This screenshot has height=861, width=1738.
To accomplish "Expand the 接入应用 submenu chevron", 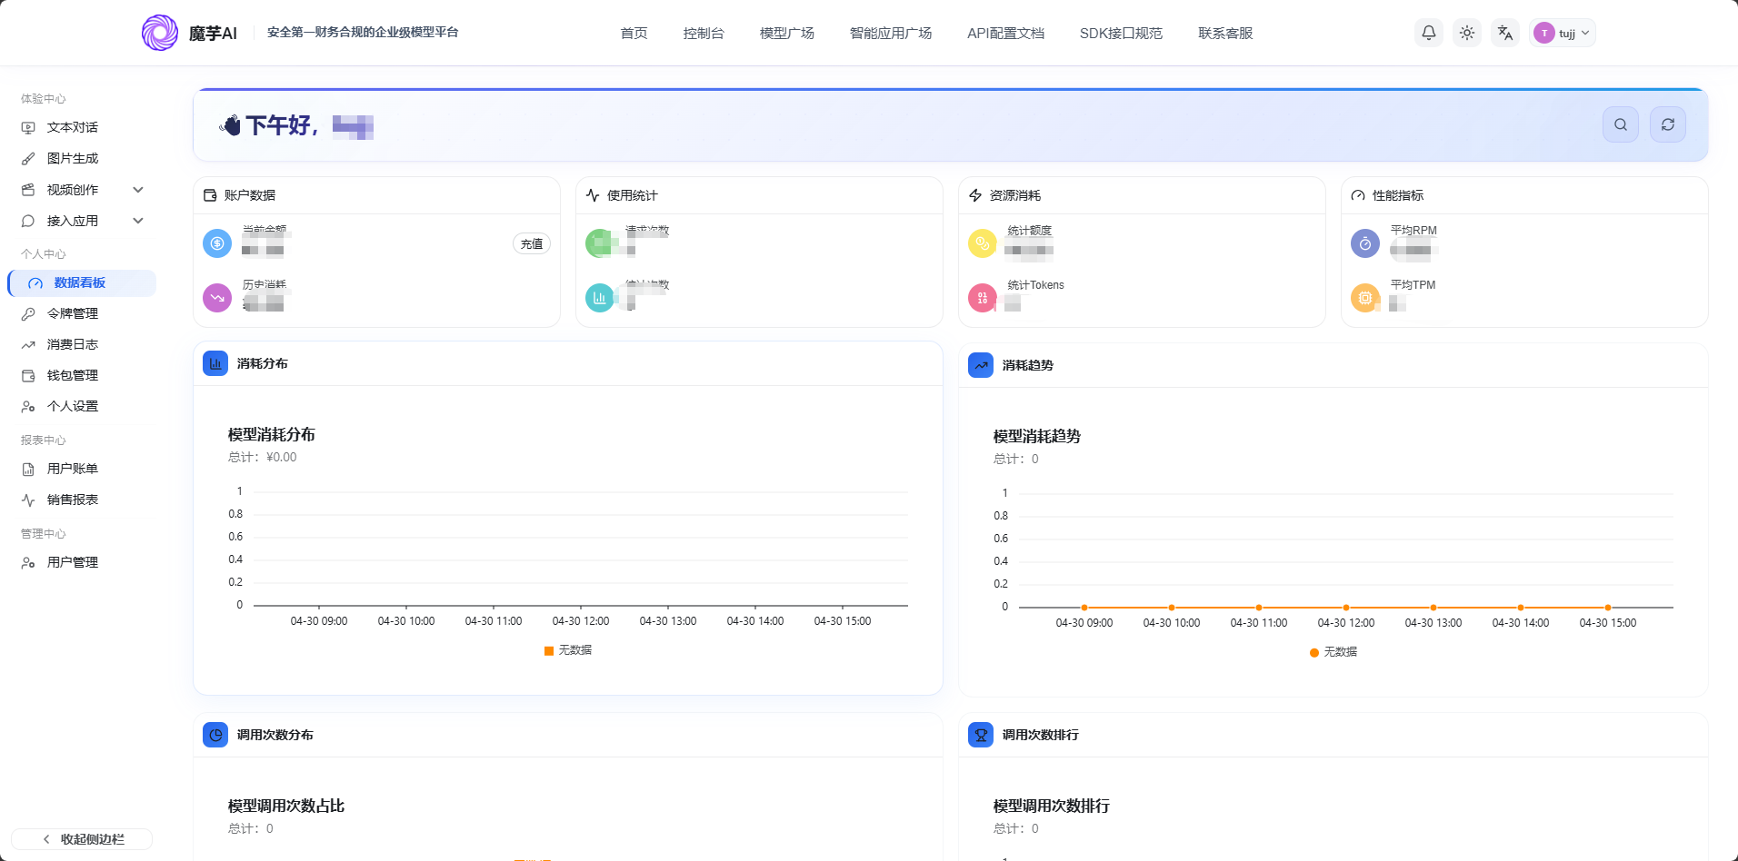I will pos(138,221).
